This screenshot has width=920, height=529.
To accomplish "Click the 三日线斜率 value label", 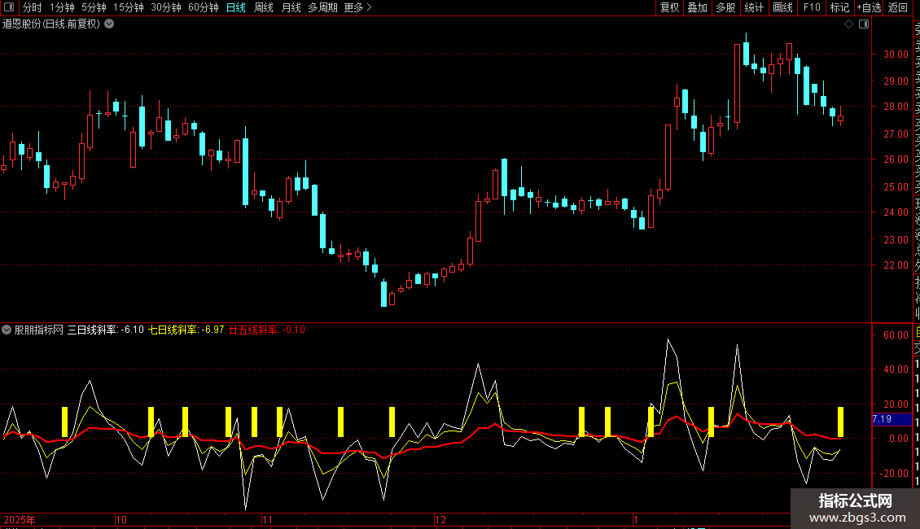I will (106, 330).
